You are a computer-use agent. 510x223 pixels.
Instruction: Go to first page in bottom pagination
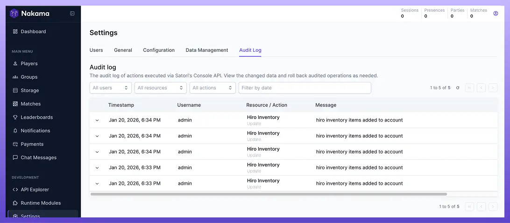tap(469, 206)
